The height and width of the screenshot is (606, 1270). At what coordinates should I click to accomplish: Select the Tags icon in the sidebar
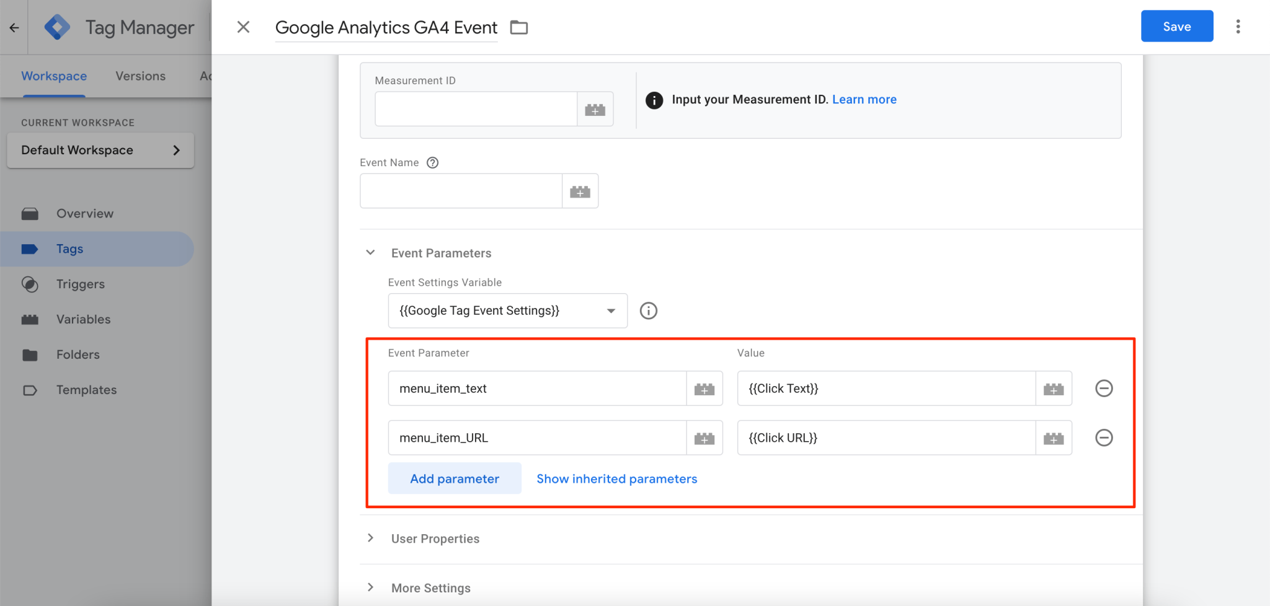click(30, 248)
